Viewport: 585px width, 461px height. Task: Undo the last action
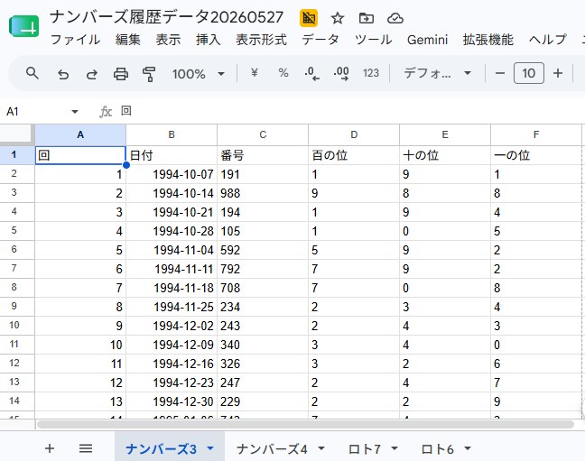pos(63,74)
